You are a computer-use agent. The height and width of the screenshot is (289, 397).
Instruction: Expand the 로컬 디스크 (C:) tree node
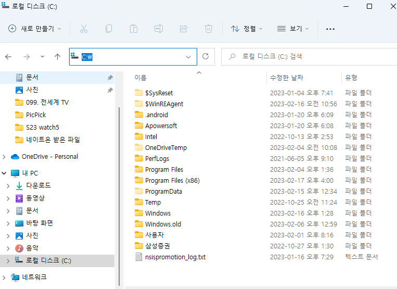(8, 261)
